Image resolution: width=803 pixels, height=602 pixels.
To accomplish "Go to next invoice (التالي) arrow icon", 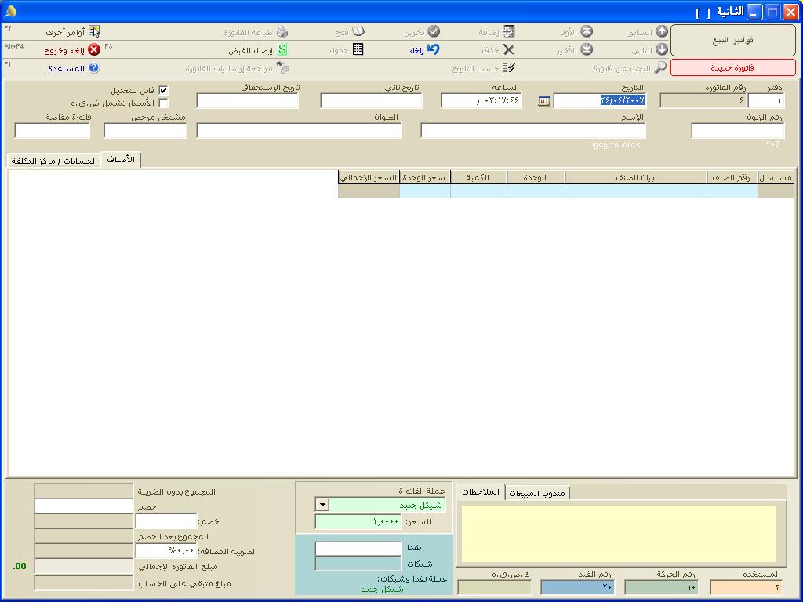I will (x=662, y=49).
